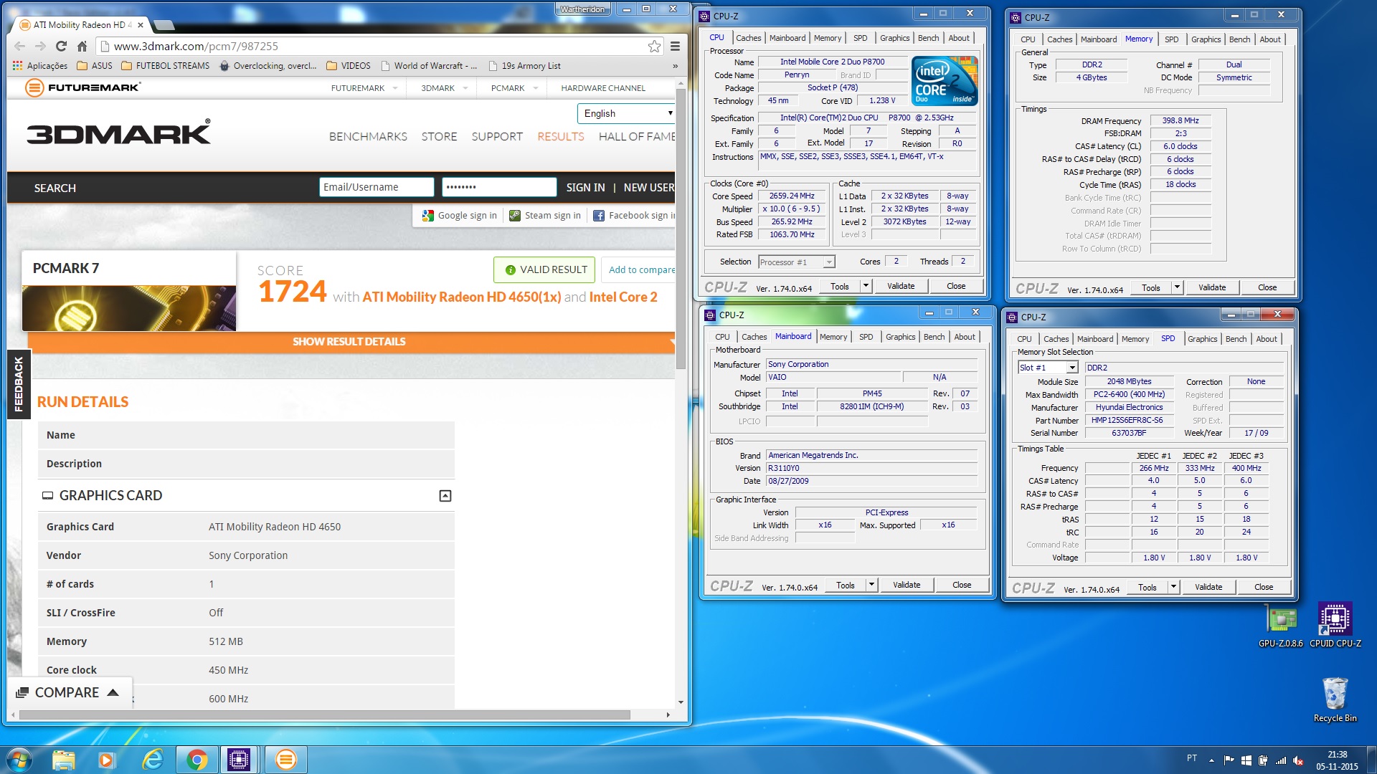Switch to Bench tab in top-left CPU-Z
The image size is (1377, 774).
pyautogui.click(x=928, y=38)
